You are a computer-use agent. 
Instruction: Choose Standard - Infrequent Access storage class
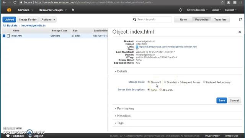pyautogui.click(x=165, y=82)
